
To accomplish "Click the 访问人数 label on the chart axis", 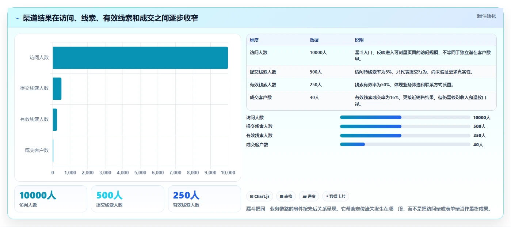I will [x=39, y=58].
